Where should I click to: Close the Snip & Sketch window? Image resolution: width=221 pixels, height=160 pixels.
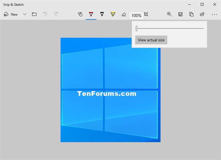click(x=215, y=4)
